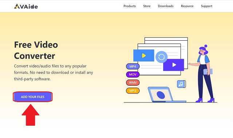Click the AVAide logo

pos(26,6)
